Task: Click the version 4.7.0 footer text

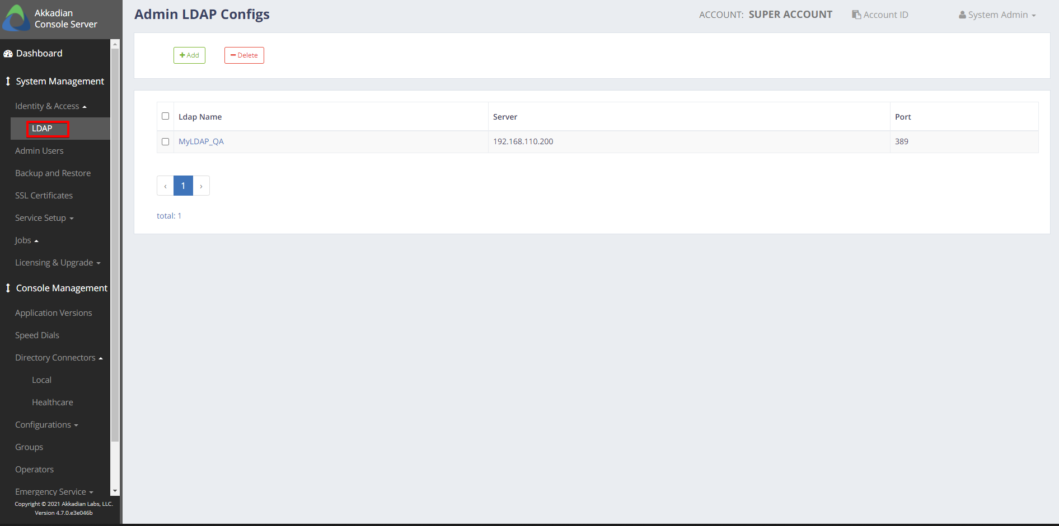Action: (64, 513)
